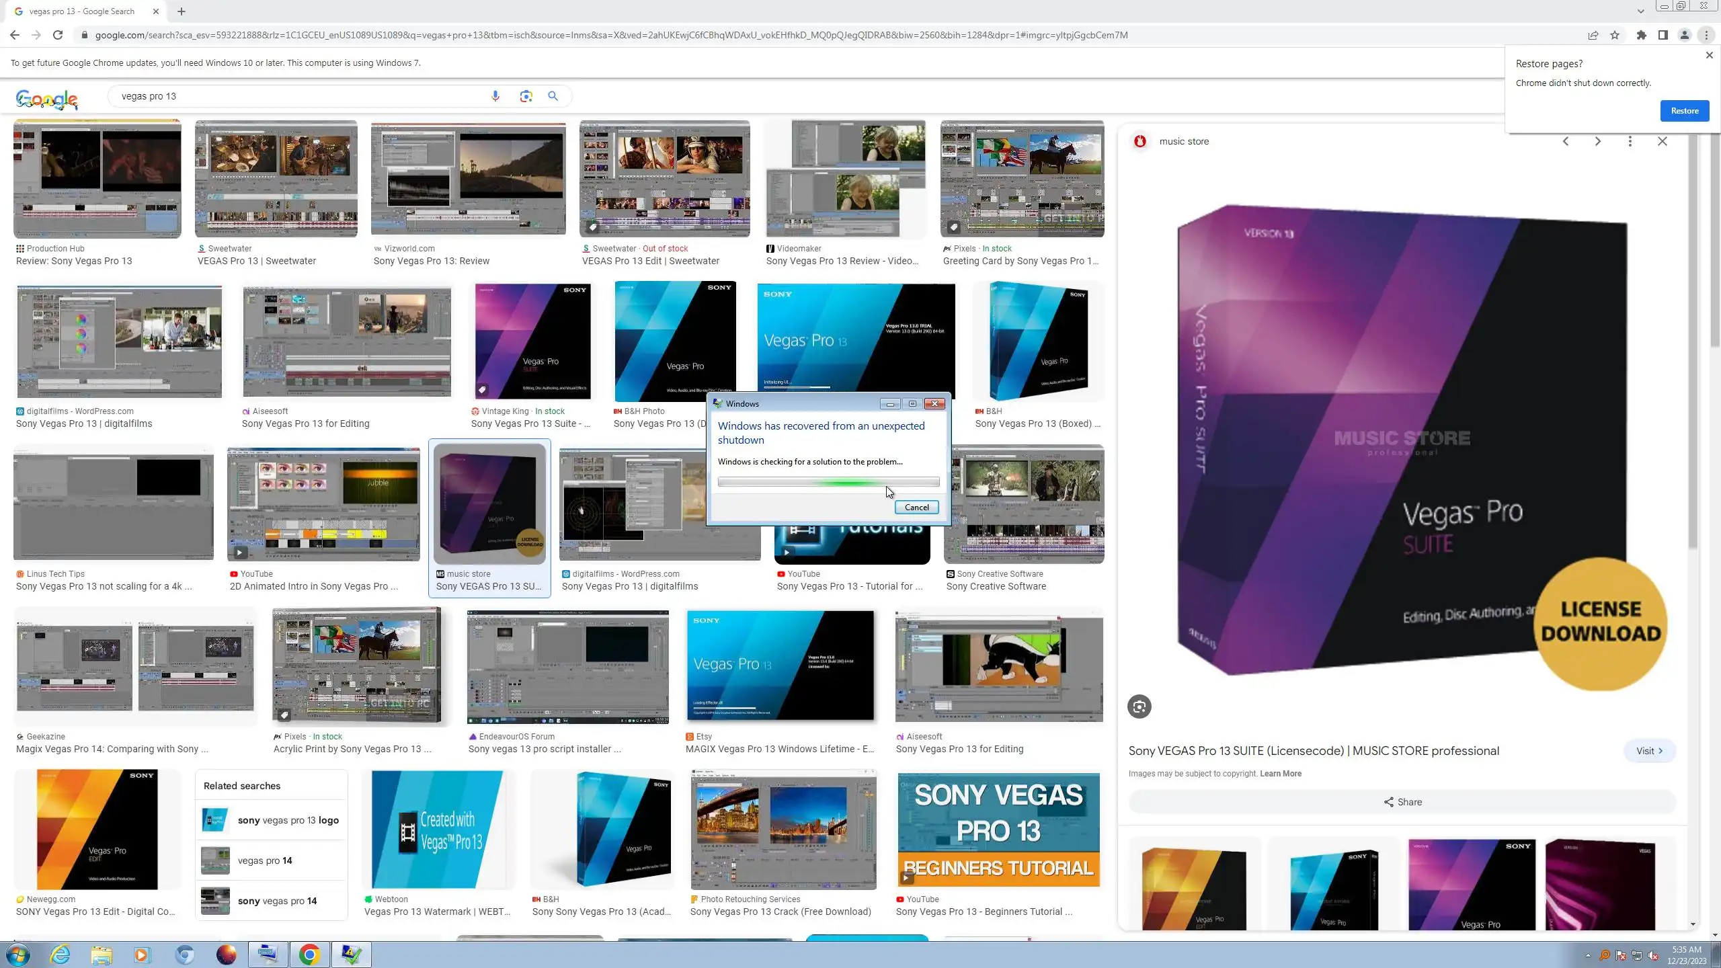Select the vegas pro 13 Google Search tab

[x=82, y=11]
